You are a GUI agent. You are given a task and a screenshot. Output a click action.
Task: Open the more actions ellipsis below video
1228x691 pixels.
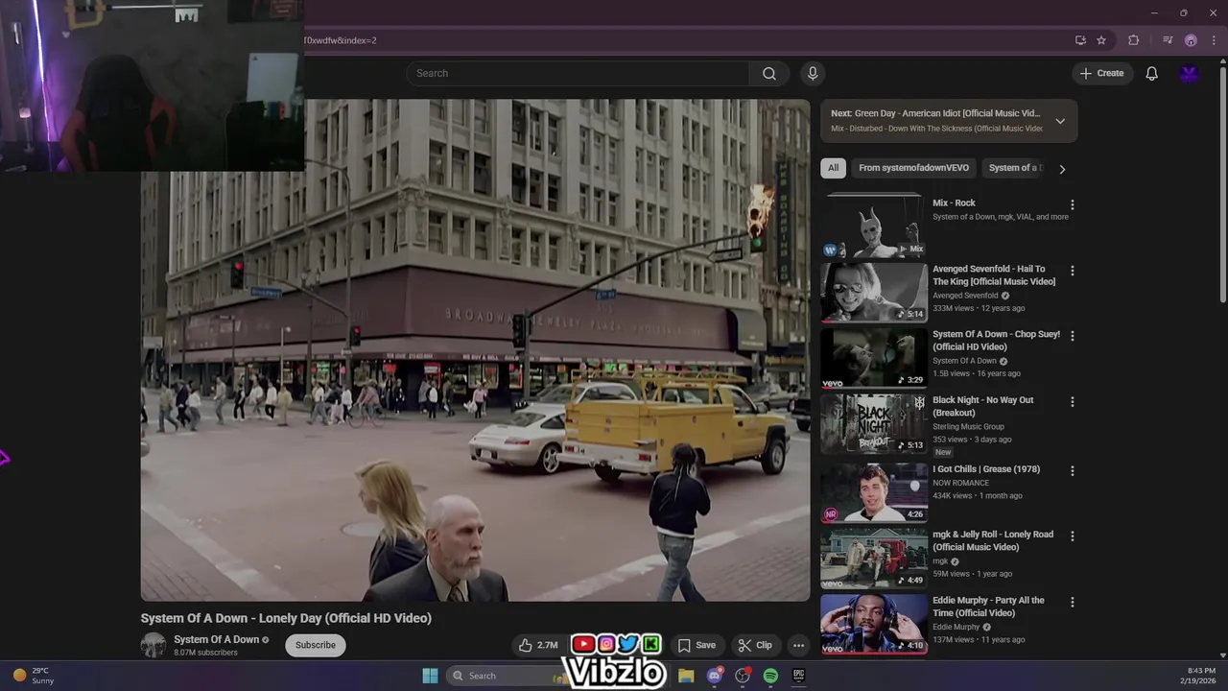click(x=798, y=645)
